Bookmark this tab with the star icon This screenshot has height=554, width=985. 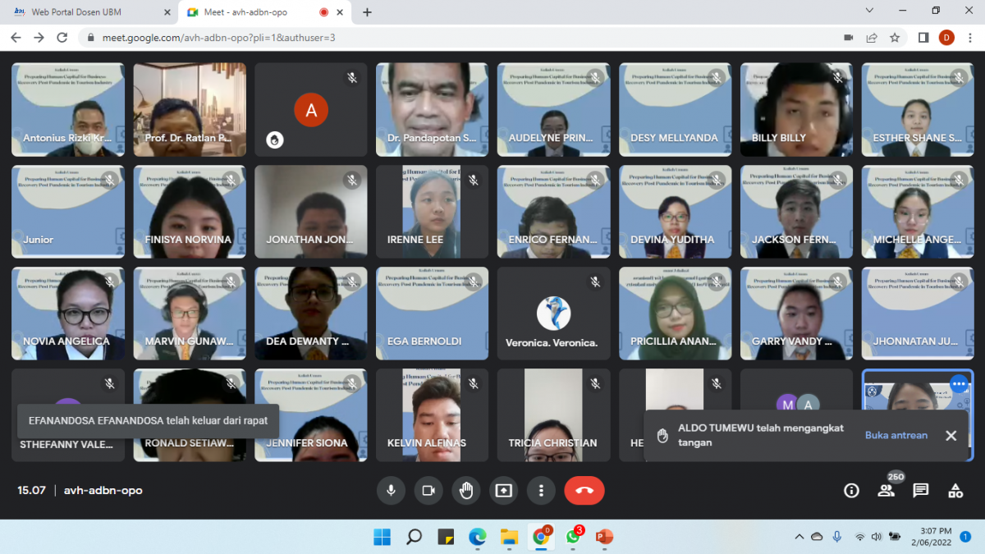click(895, 38)
